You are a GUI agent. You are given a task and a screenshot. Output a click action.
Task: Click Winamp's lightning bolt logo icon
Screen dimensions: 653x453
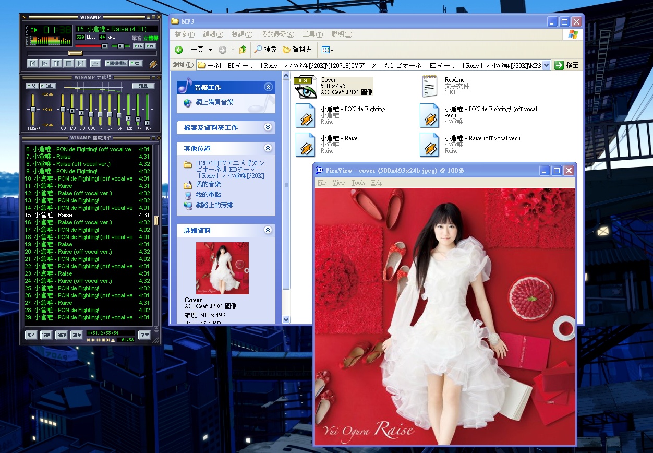(x=153, y=64)
